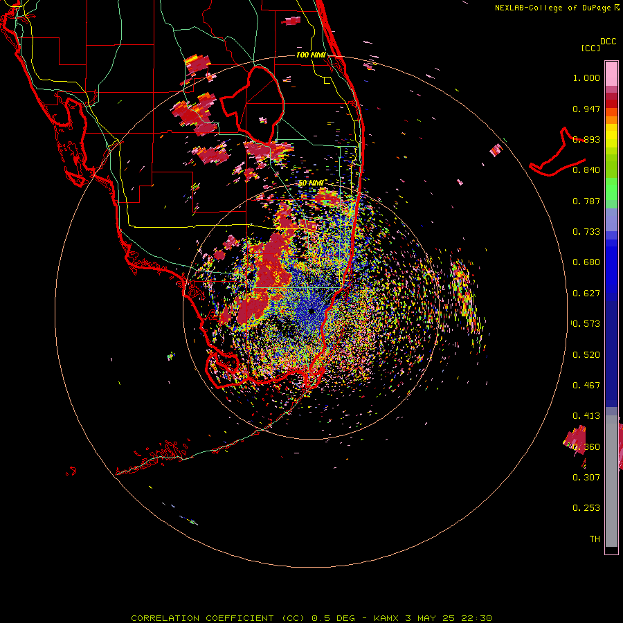Click the 1.000 value on color scale
623x623 pixels.
pos(586,78)
